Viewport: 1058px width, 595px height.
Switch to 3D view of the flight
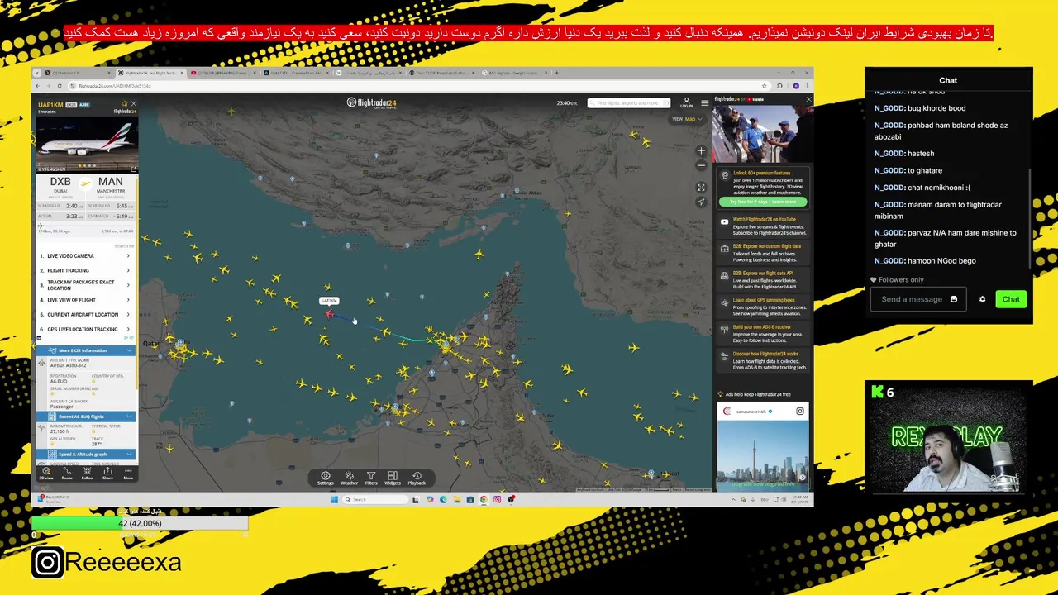click(x=46, y=473)
